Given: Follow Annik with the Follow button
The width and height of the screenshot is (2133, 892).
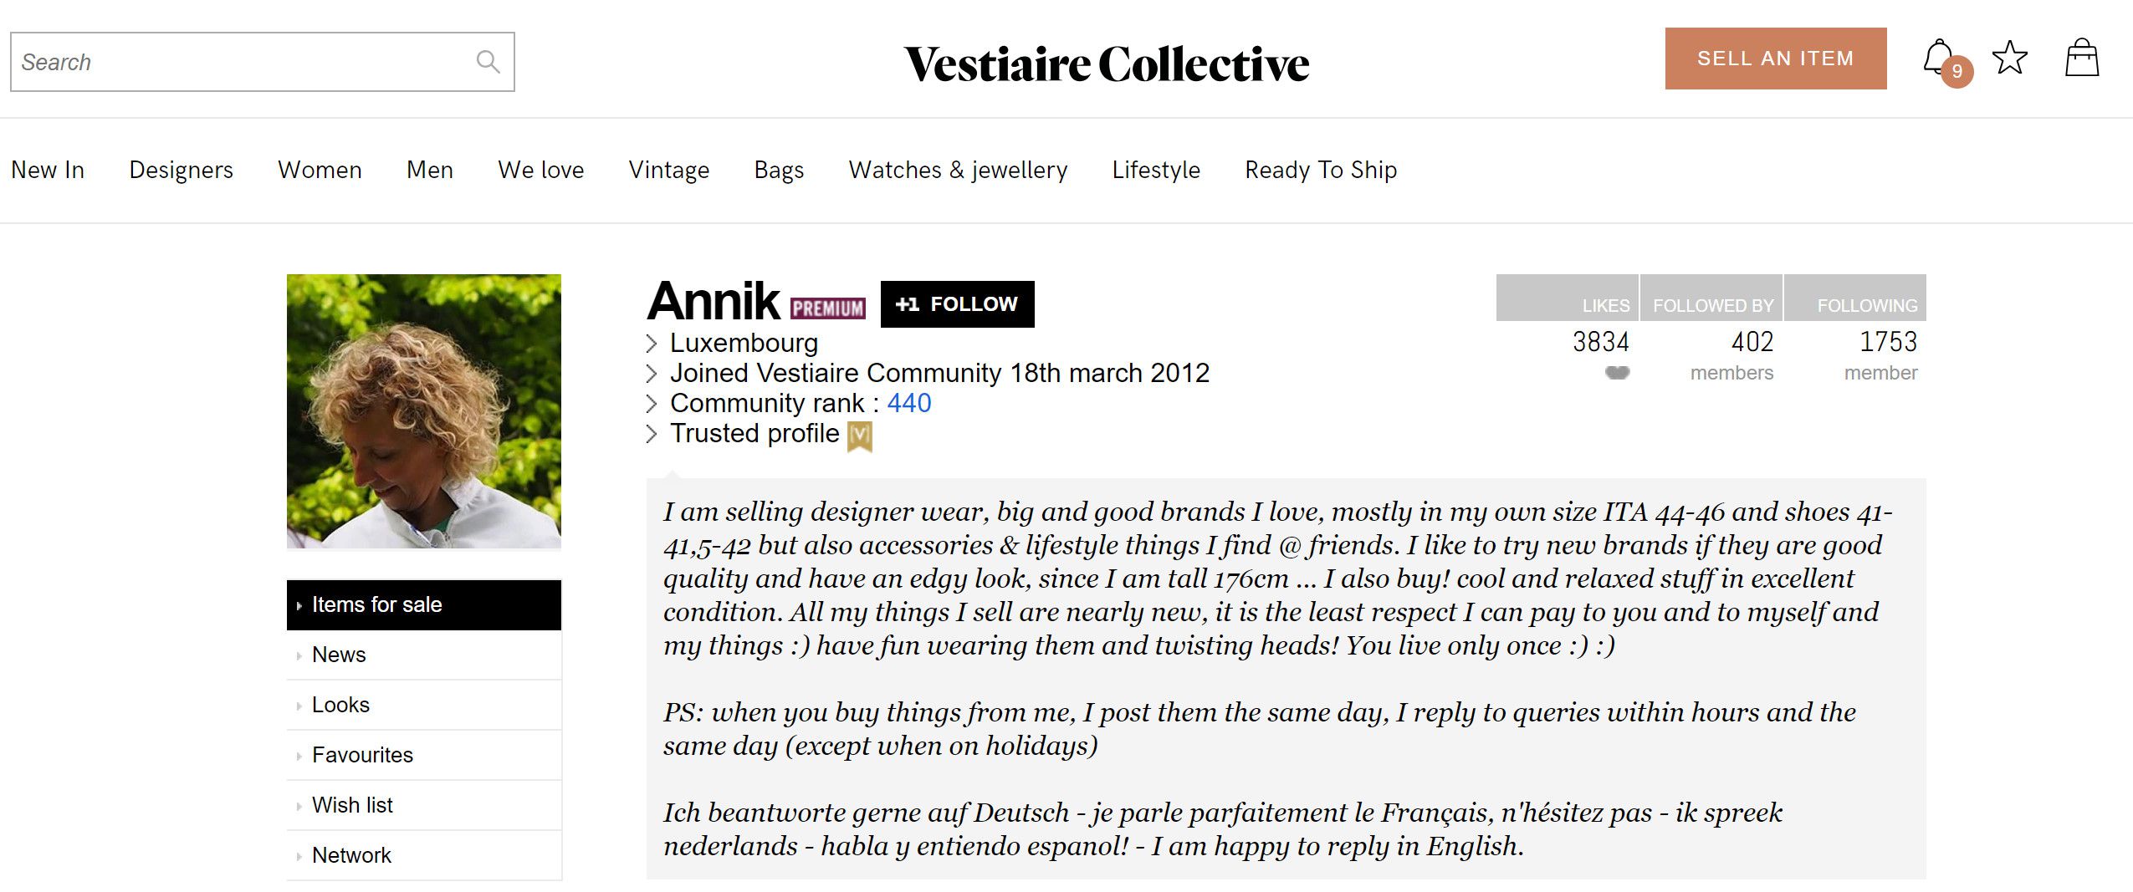Looking at the screenshot, I should coord(957,304).
